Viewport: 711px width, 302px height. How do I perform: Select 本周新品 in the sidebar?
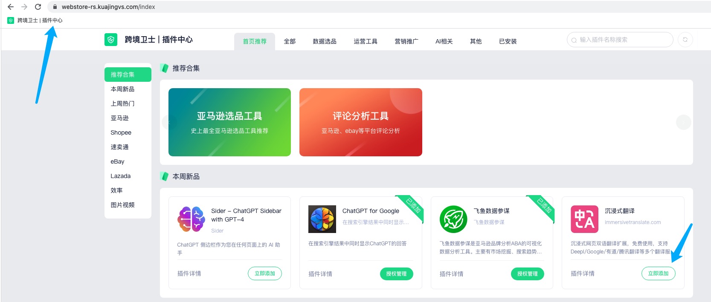128,89
